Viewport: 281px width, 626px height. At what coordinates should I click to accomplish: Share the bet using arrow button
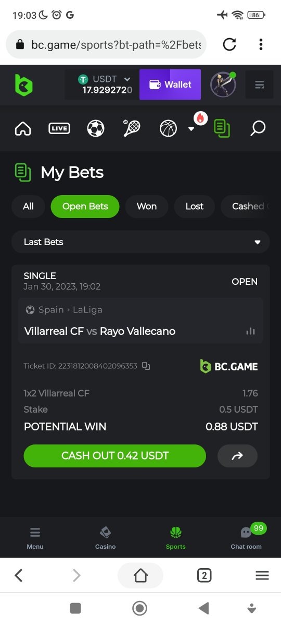[237, 456]
